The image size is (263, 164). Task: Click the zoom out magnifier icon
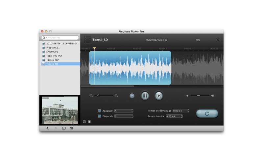(91, 95)
